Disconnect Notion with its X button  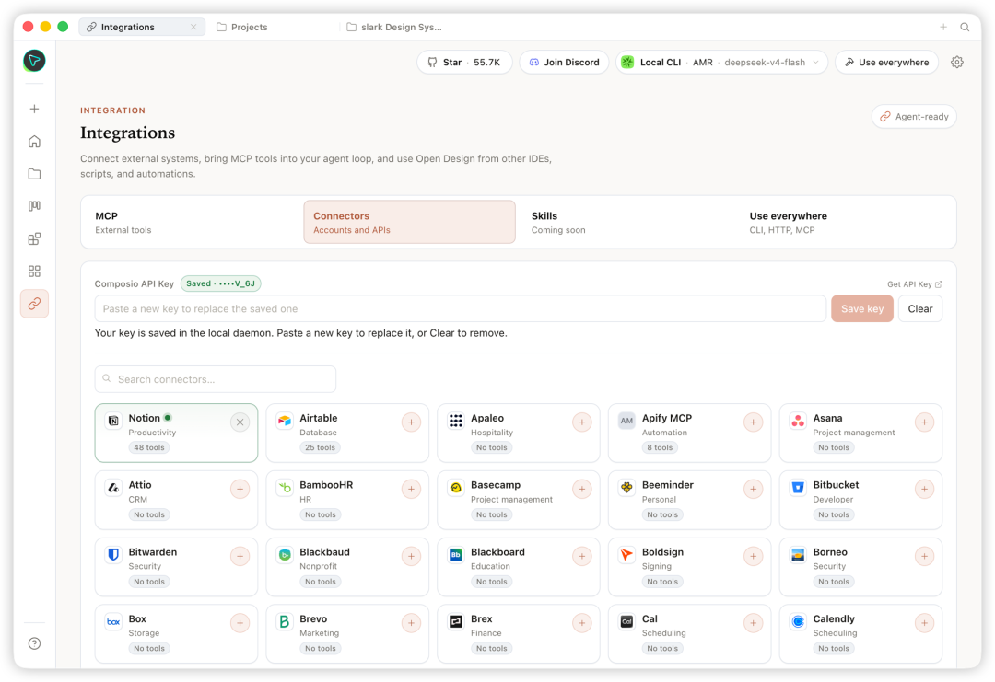(x=240, y=422)
